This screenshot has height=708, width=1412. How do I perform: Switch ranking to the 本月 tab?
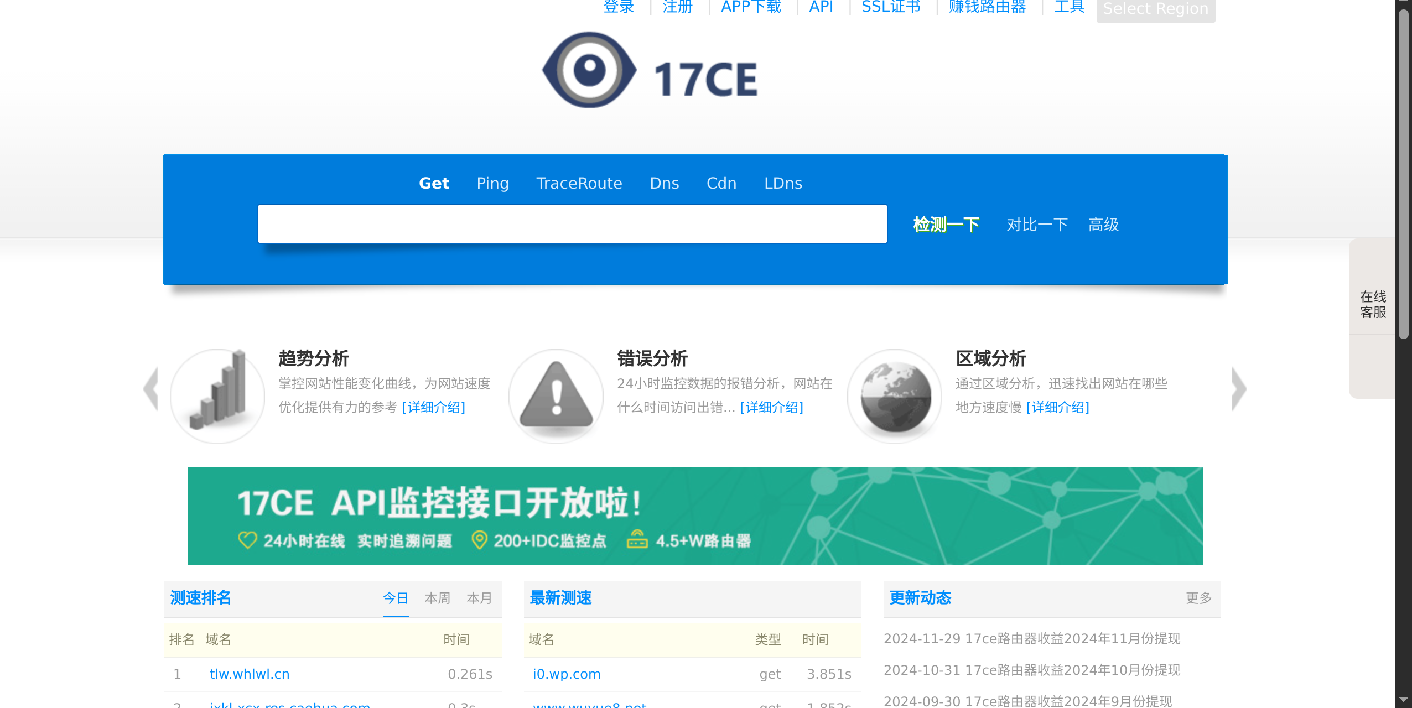tap(479, 598)
